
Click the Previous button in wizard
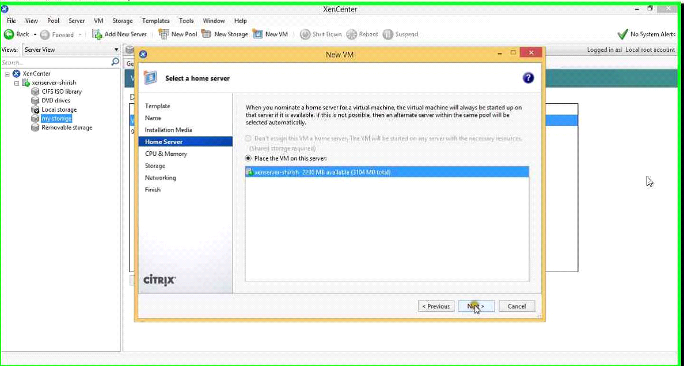click(436, 306)
